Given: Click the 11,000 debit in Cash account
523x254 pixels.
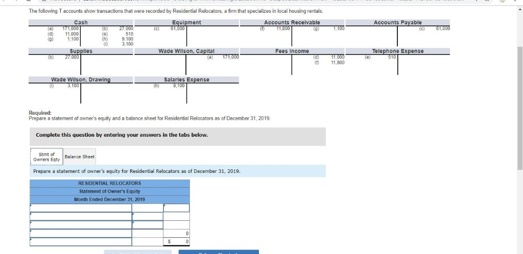Looking at the screenshot, I should click(x=72, y=34).
